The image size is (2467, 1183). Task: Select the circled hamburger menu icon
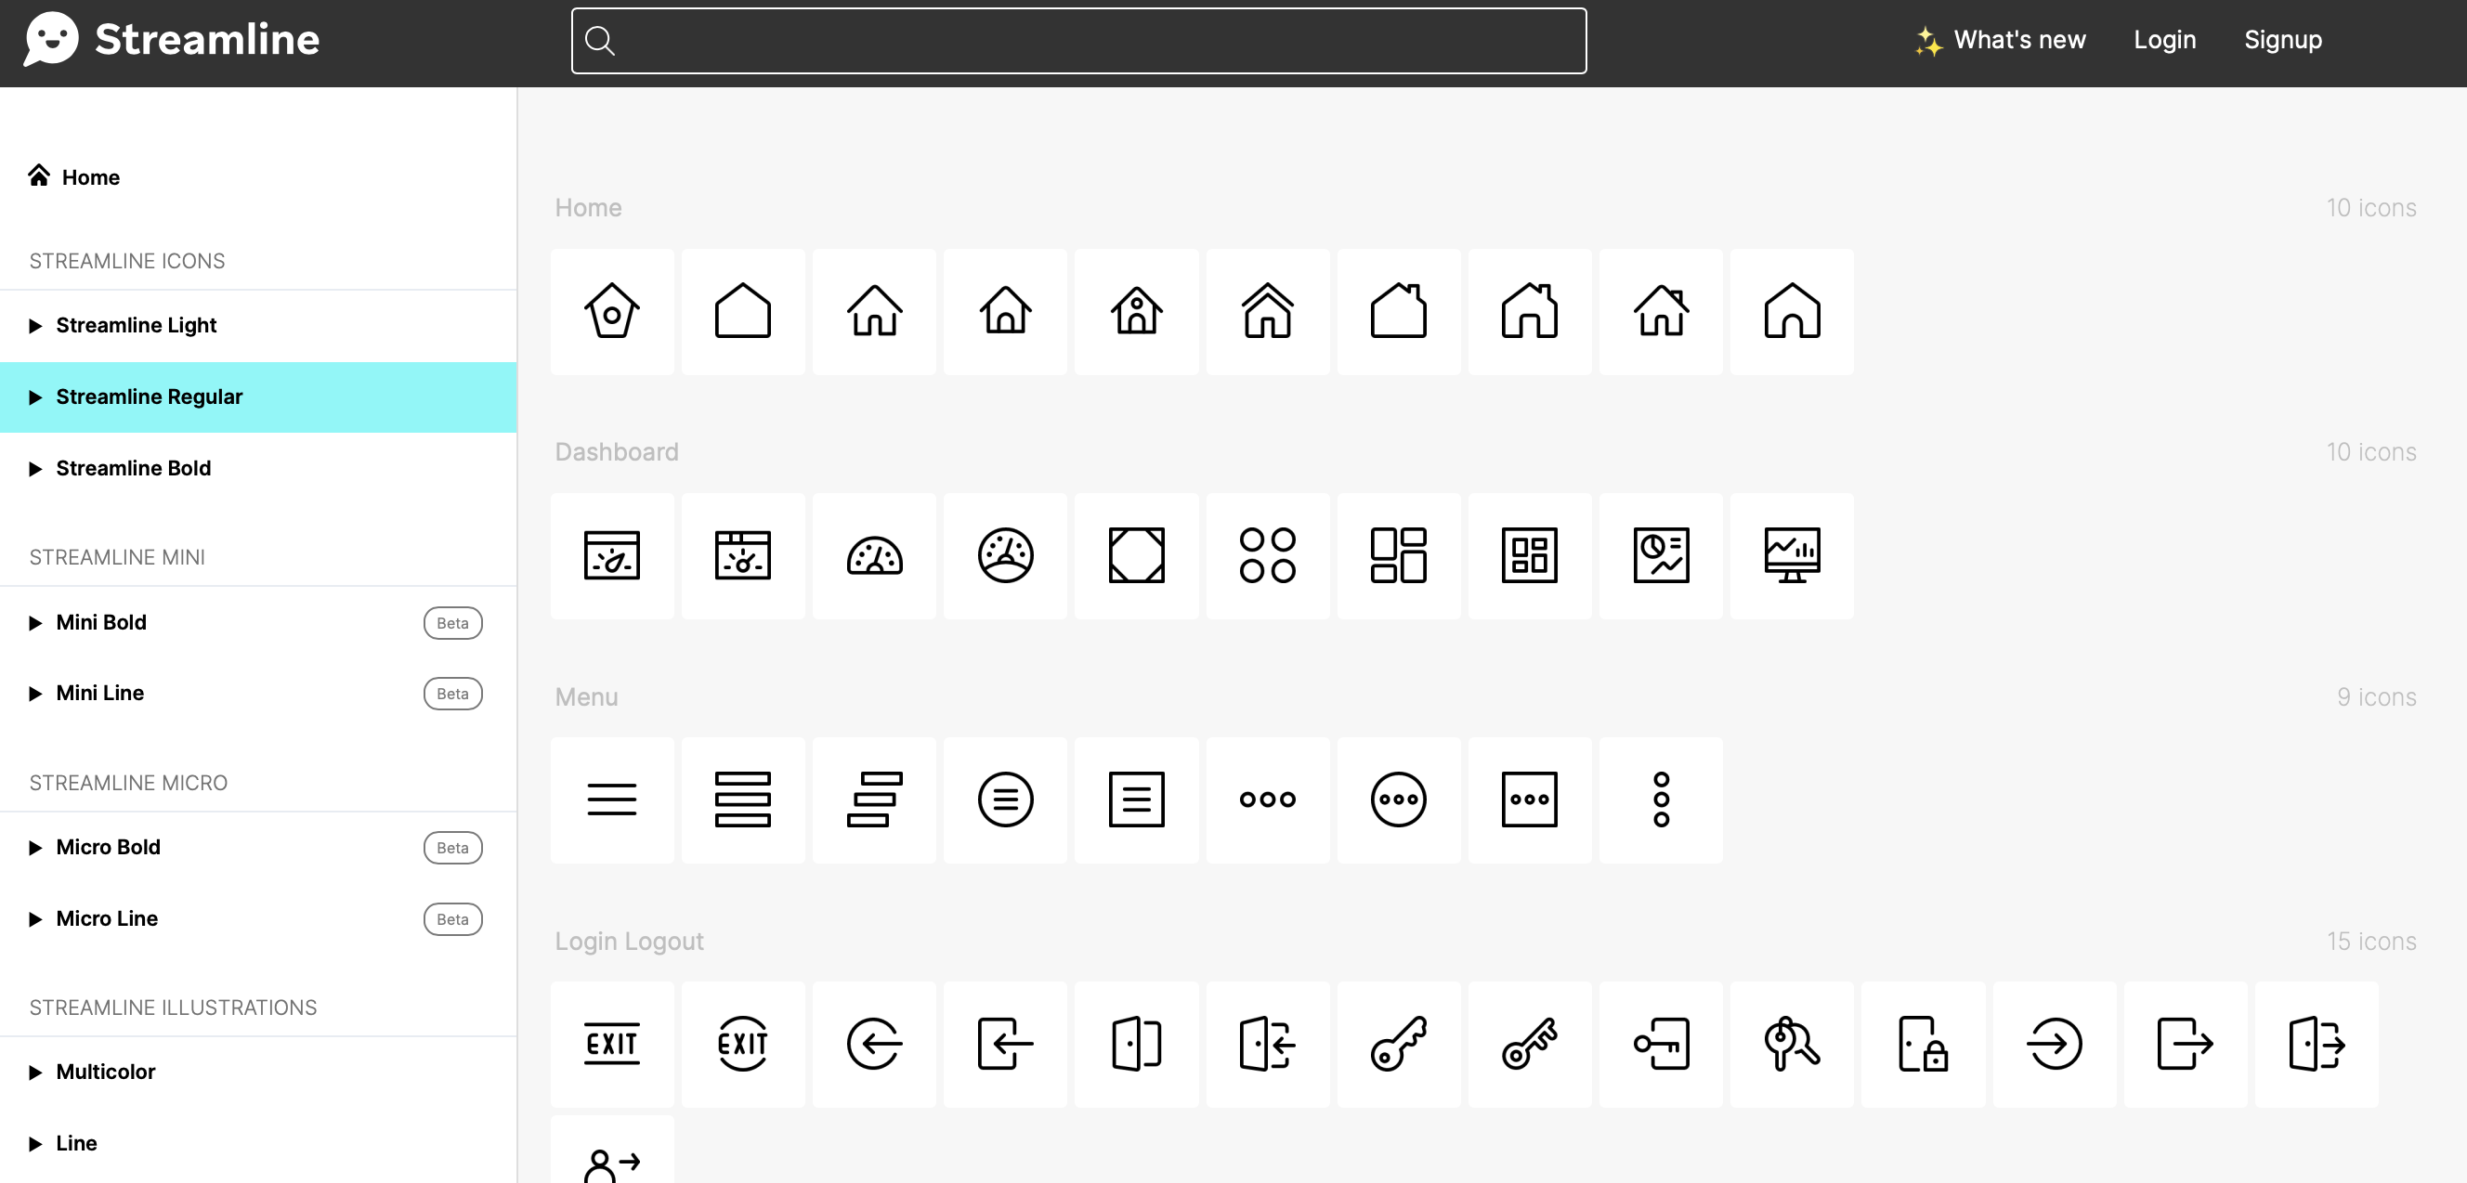pos(1005,800)
